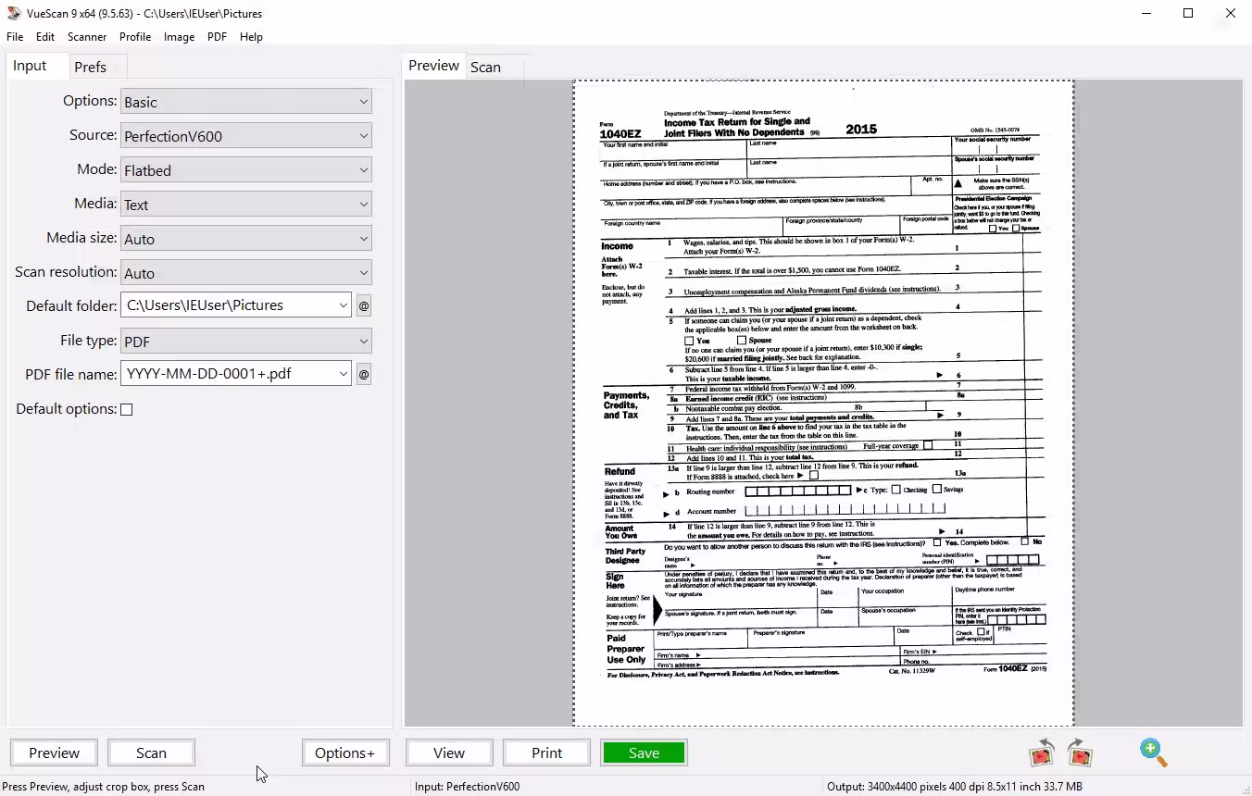The image size is (1252, 796).
Task: Tick the 'You' checkbox on the scanned form
Action: click(689, 341)
